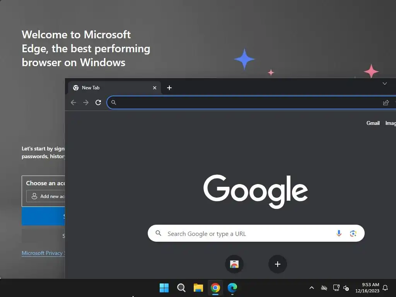This screenshot has width=396, height=297.
Task: Close the New Tab tab
Action: [155, 88]
